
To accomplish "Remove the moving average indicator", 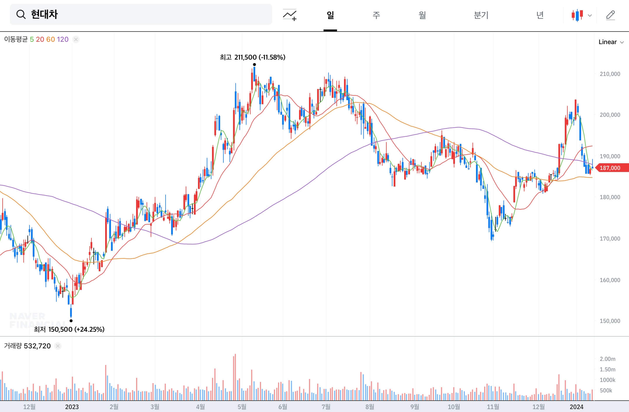I will click(x=76, y=39).
